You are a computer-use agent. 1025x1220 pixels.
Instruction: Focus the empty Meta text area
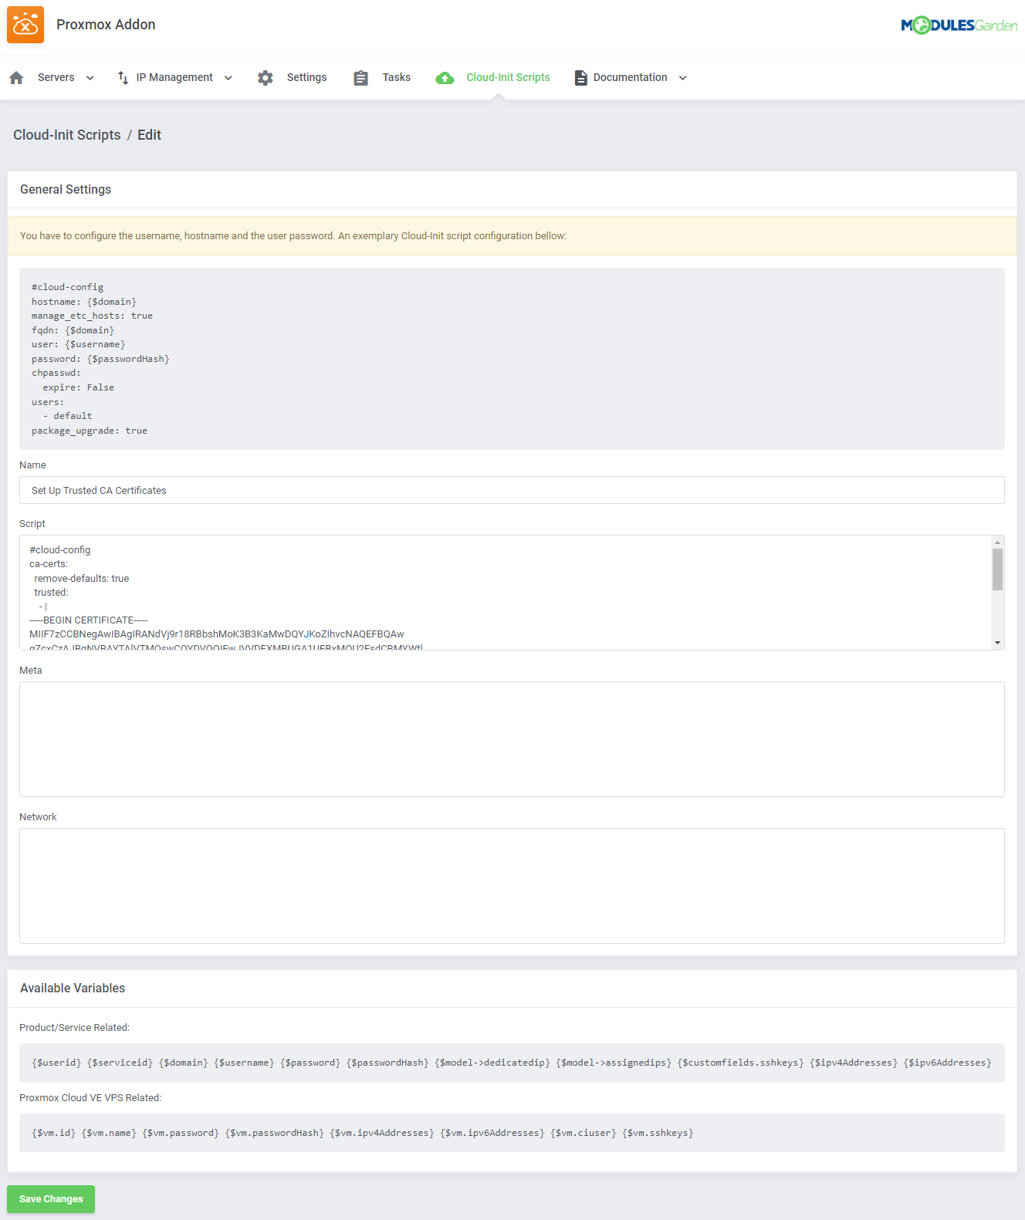click(x=511, y=738)
